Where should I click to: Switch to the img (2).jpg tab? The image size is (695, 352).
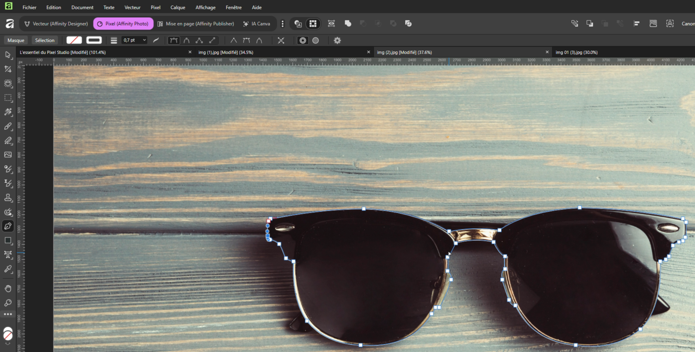pos(404,52)
